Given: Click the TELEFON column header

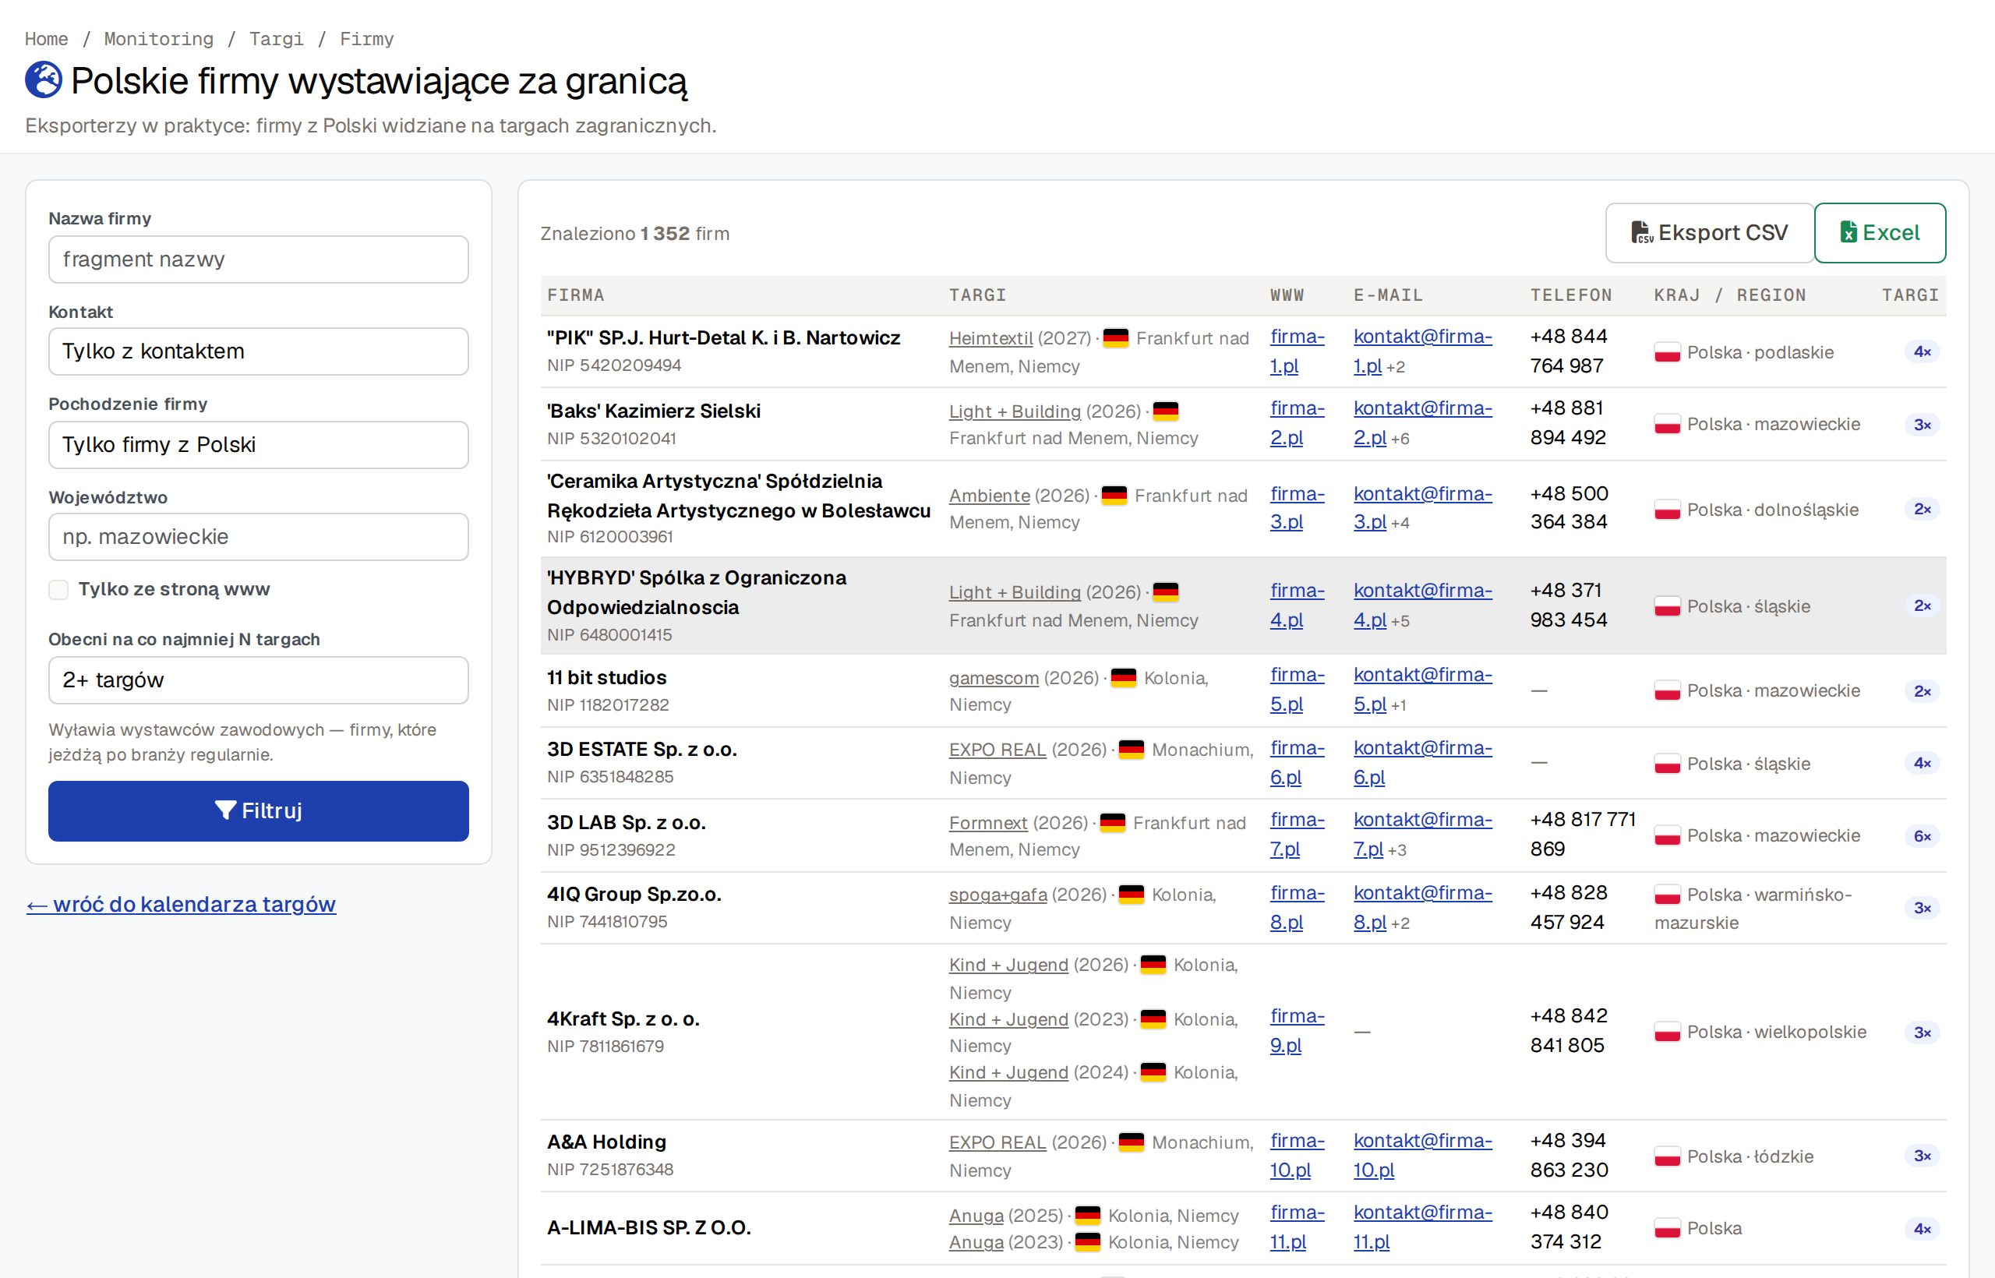Looking at the screenshot, I should pyautogui.click(x=1571, y=295).
